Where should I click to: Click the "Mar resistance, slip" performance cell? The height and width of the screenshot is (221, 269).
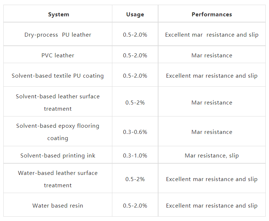212,156
